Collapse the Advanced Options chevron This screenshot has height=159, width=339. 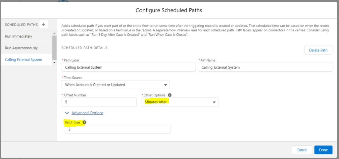point(67,113)
